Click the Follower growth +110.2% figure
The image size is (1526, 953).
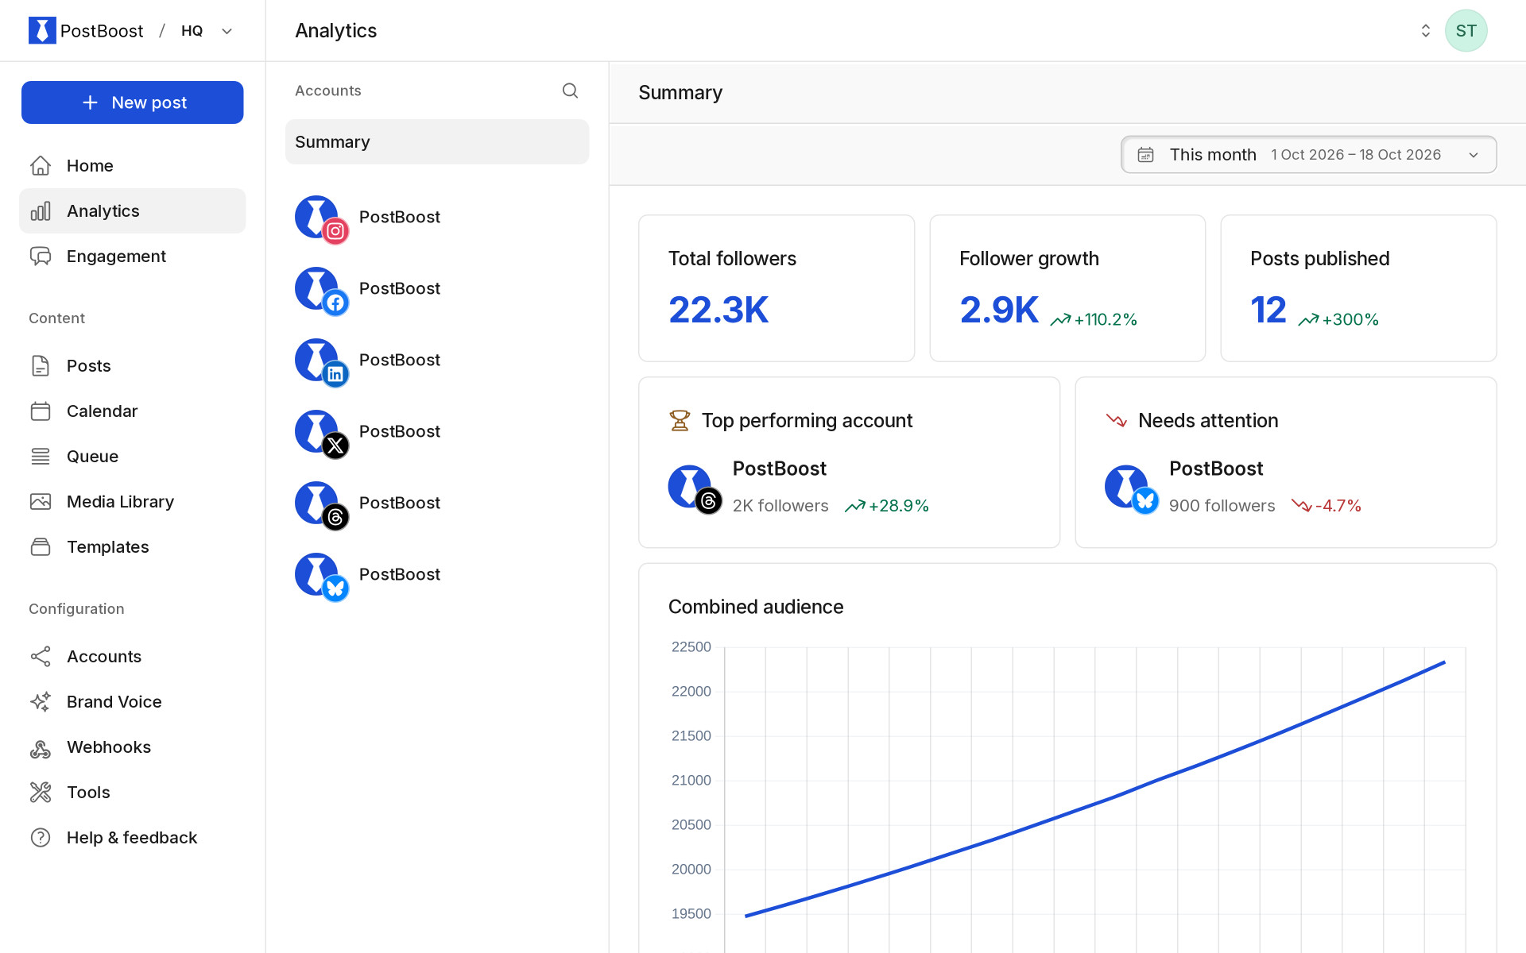pos(1094,319)
